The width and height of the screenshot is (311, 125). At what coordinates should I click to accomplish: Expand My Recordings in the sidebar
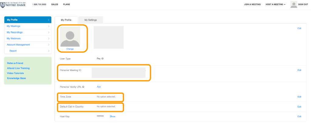pyautogui.click(x=27, y=32)
